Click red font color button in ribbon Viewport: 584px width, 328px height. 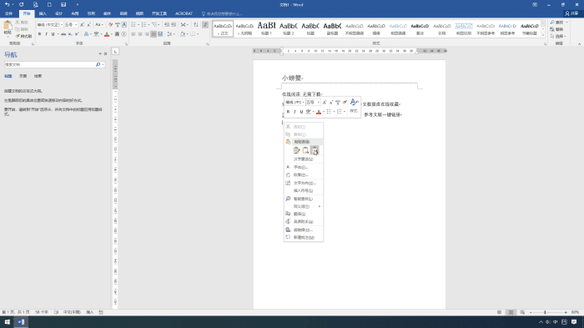click(x=107, y=34)
